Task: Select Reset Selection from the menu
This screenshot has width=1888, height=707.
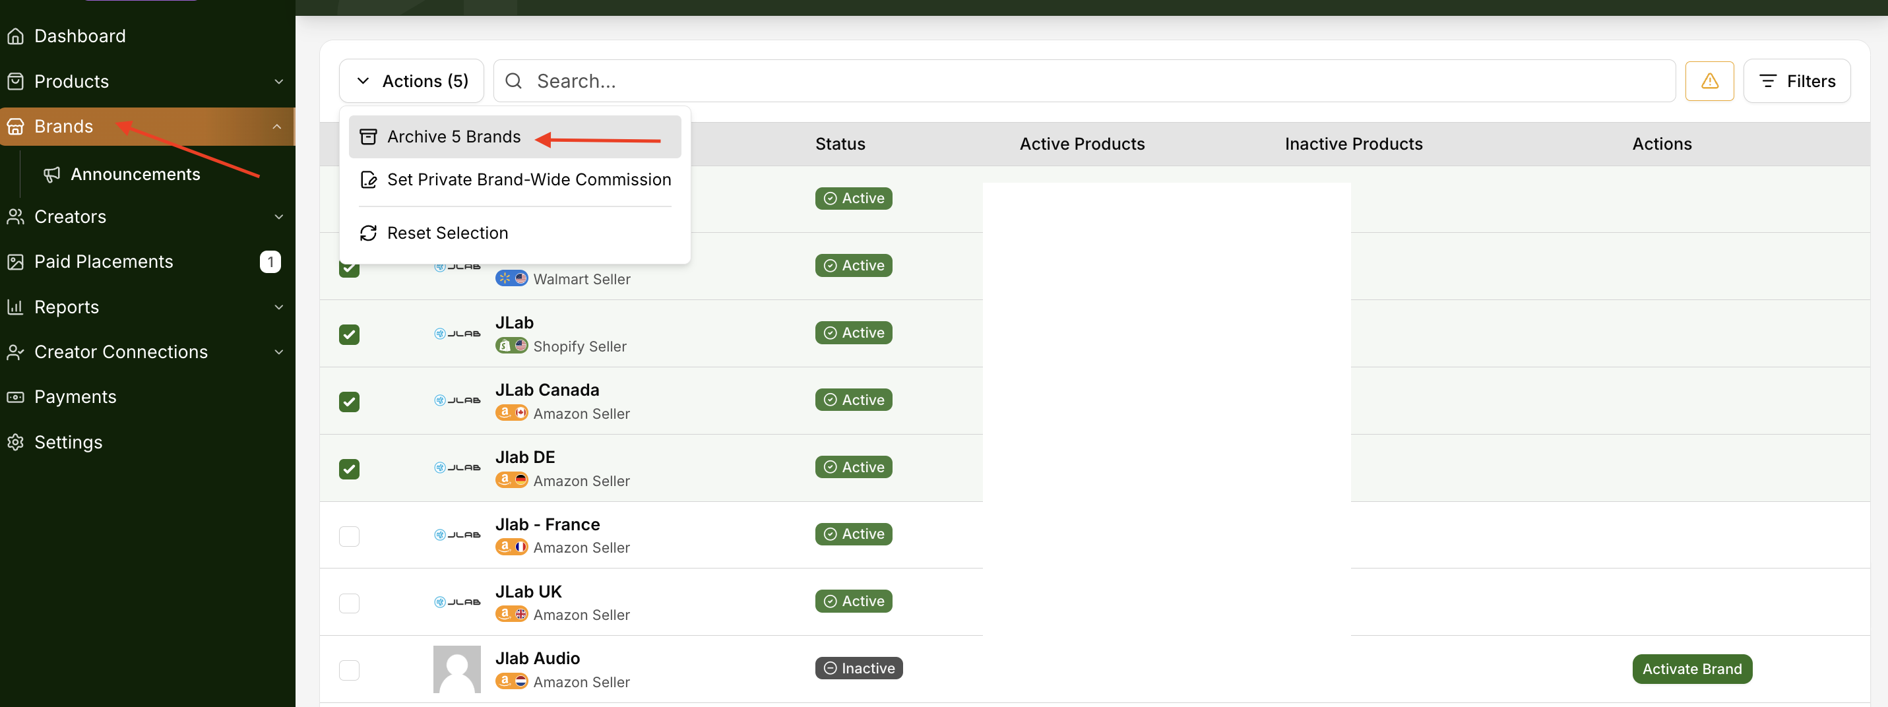Action: (x=515, y=233)
